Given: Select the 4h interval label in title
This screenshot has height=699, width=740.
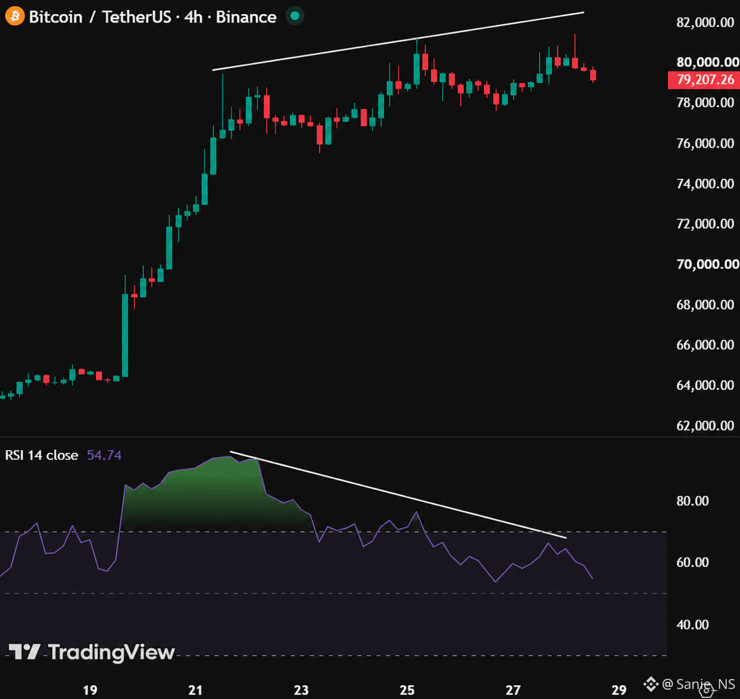Looking at the screenshot, I should coord(193,17).
